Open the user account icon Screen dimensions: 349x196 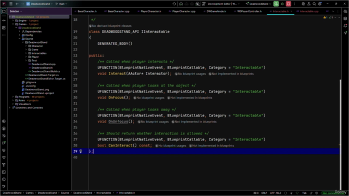click(x=309, y=4)
